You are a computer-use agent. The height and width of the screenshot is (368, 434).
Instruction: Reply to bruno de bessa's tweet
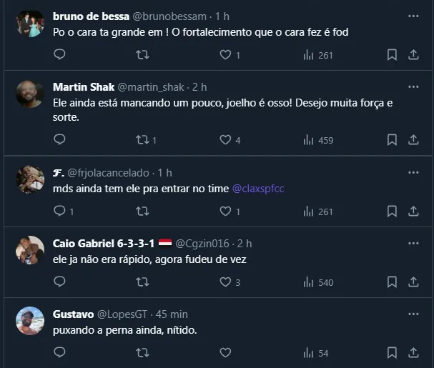pyautogui.click(x=59, y=54)
